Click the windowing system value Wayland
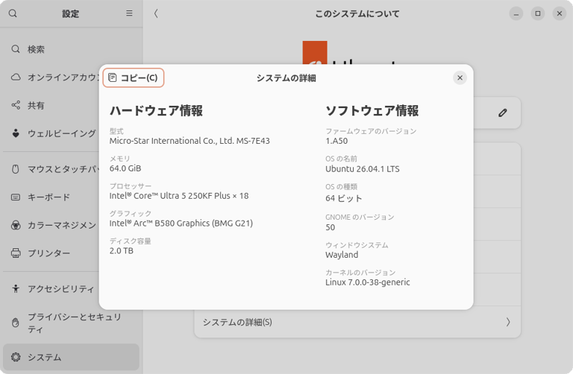573x374 pixels. tap(342, 255)
